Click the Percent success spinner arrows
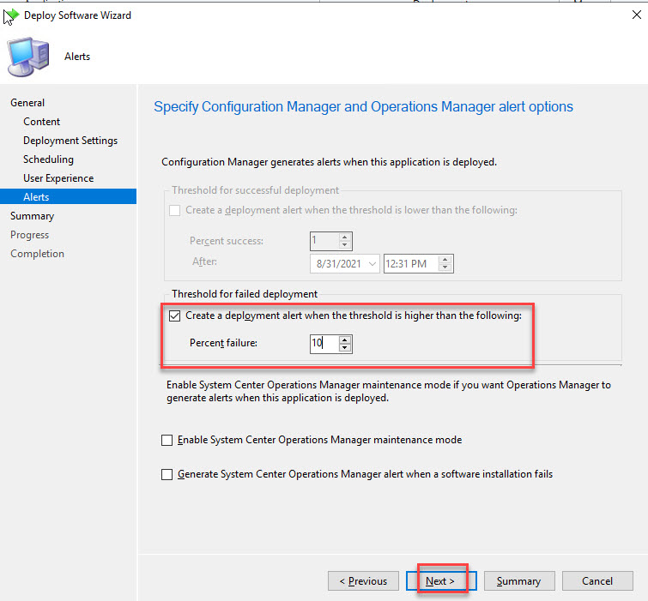 345,241
